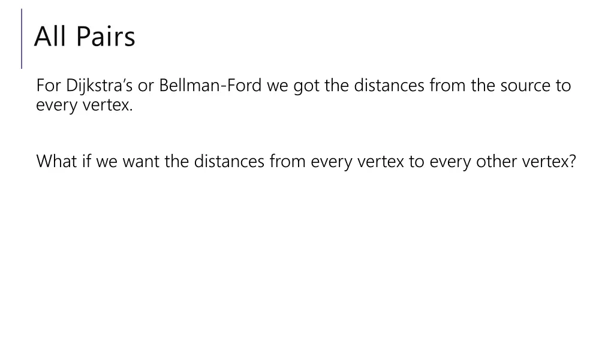
Task: Click the word "if" in the question line
Action: tap(83, 161)
